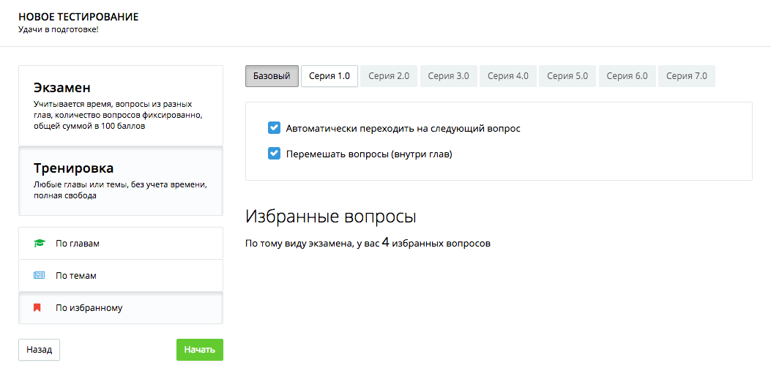This screenshot has width=771, height=390.
Task: Click the graduation cap icon for chapters
Action: [x=39, y=244]
